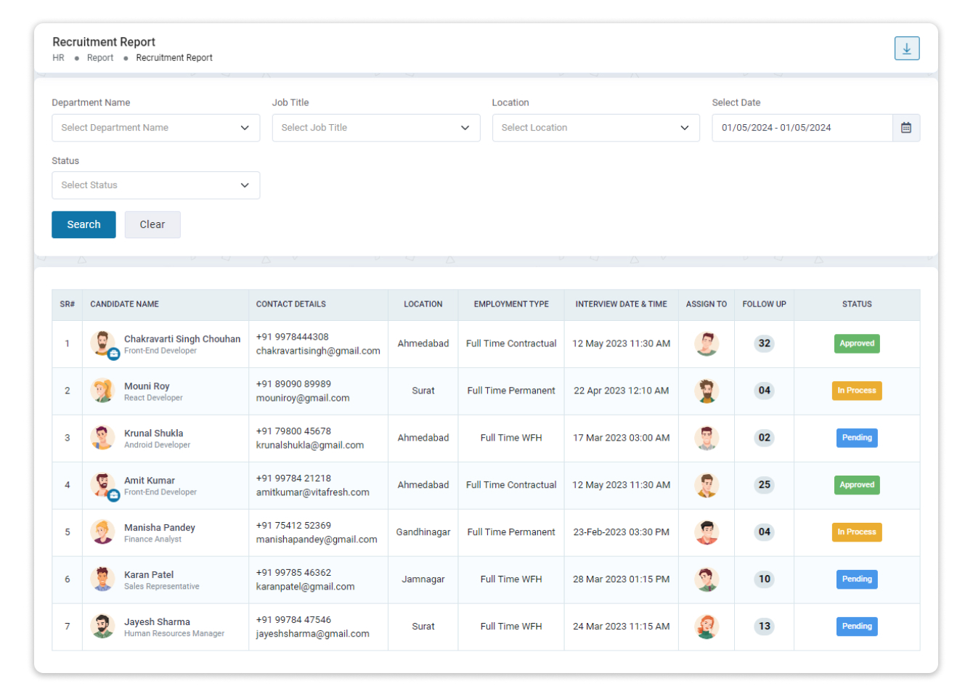Click Karan Patel's candidate avatar
This screenshot has height=697, width=973.
[102, 579]
